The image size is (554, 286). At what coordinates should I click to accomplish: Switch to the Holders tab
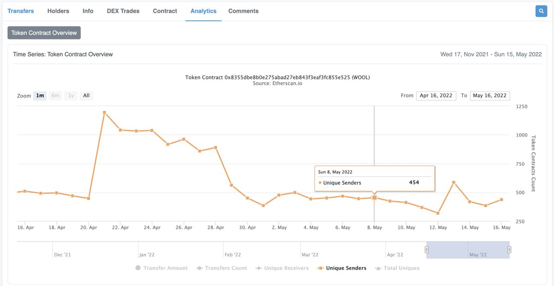[58, 11]
